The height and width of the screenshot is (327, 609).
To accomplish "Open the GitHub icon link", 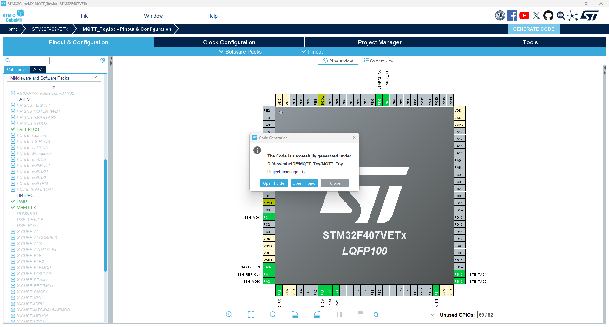I will point(548,16).
